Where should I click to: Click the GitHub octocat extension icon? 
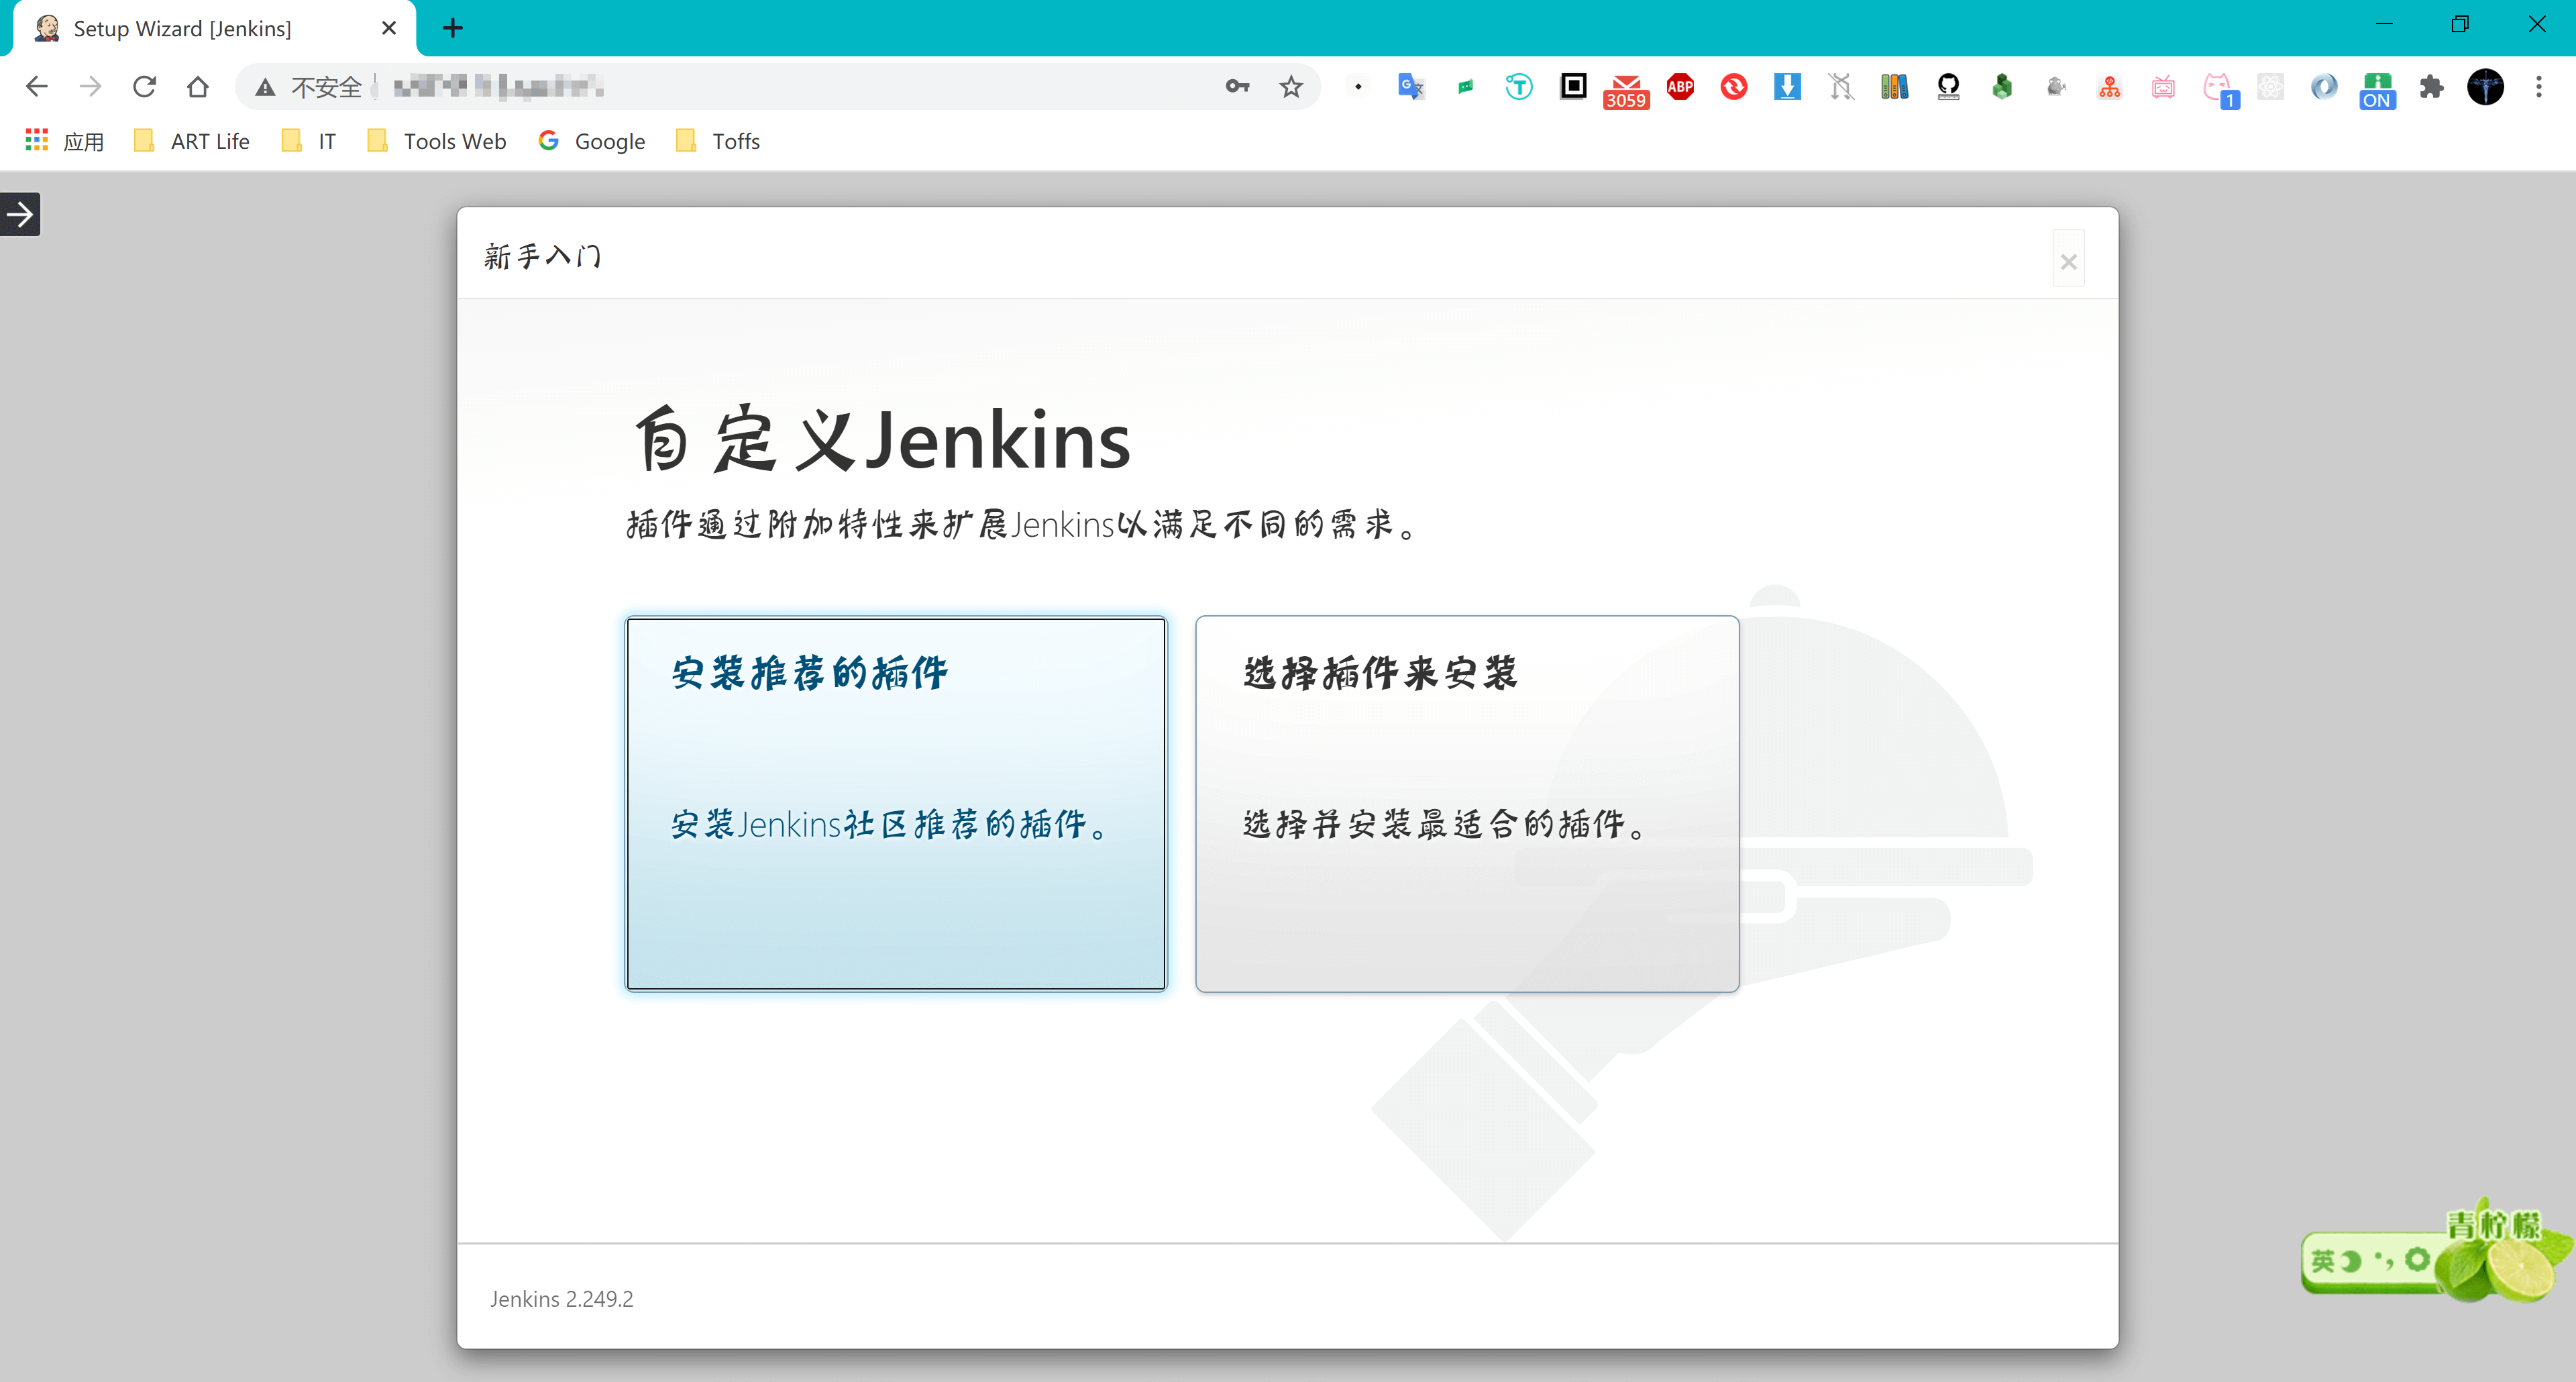(x=1948, y=87)
